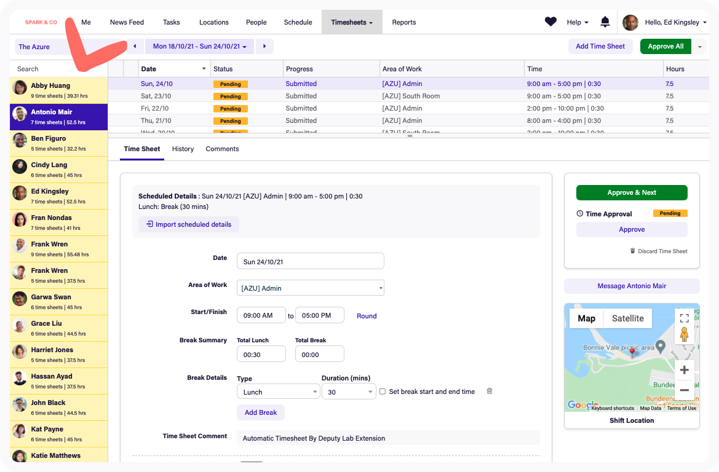Switch to the History tab
Image resolution: width=719 pixels, height=472 pixels.
click(183, 149)
